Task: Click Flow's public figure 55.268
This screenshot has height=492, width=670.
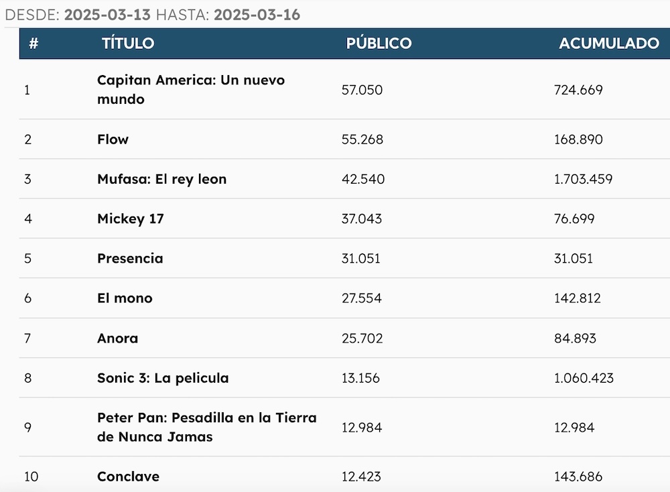Action: [x=362, y=139]
